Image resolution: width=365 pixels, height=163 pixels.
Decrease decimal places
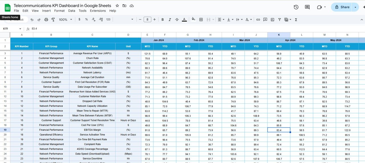pyautogui.click(x=94, y=20)
